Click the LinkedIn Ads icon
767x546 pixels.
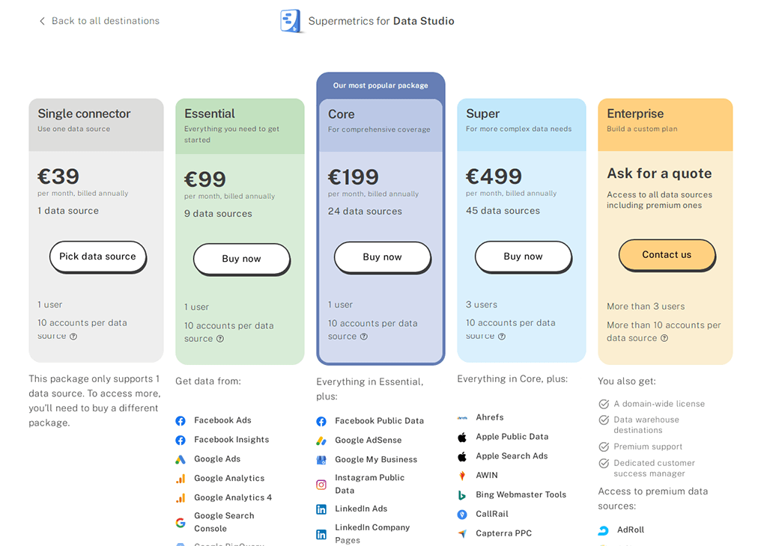pyautogui.click(x=321, y=509)
